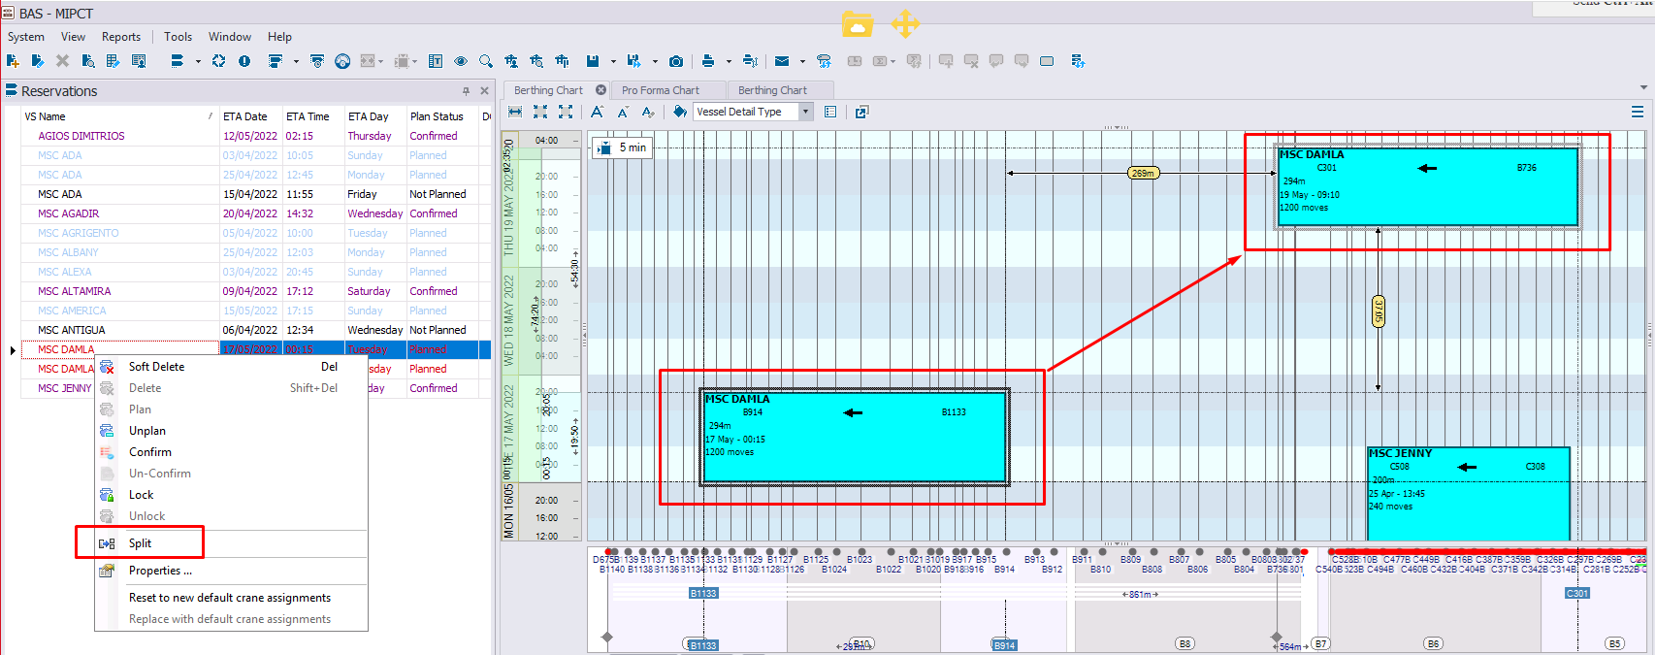Select the MSC JENNY vessel block on chart
The width and height of the screenshot is (1655, 655).
1468,493
